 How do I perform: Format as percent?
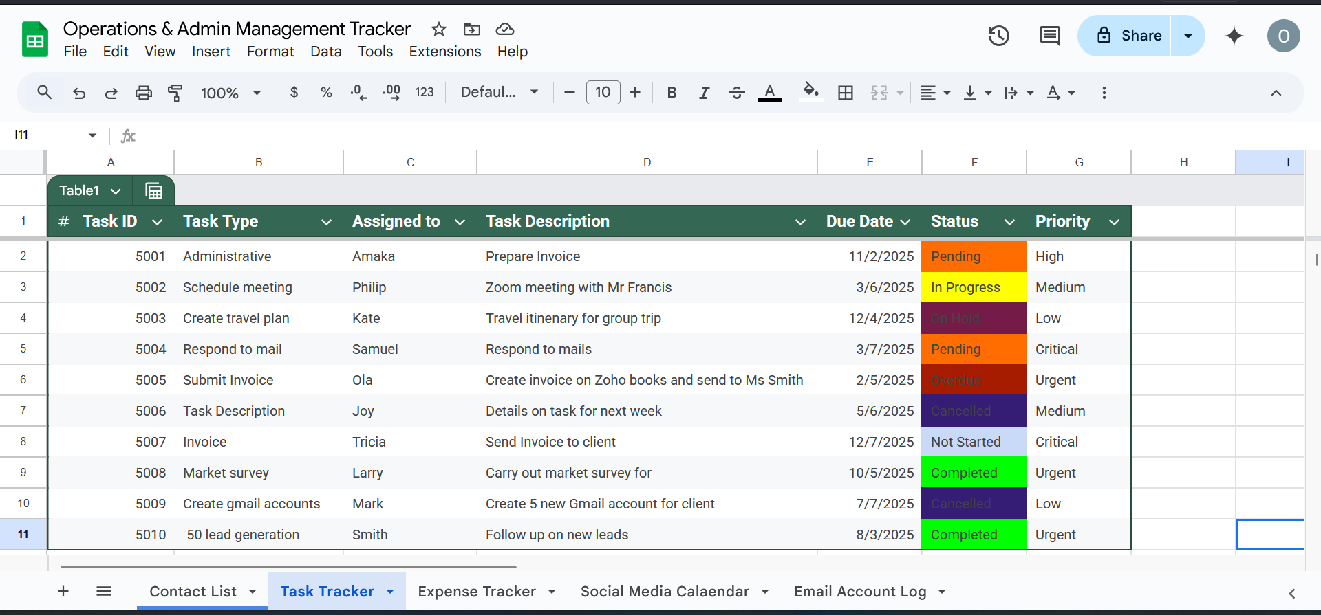[x=326, y=92]
